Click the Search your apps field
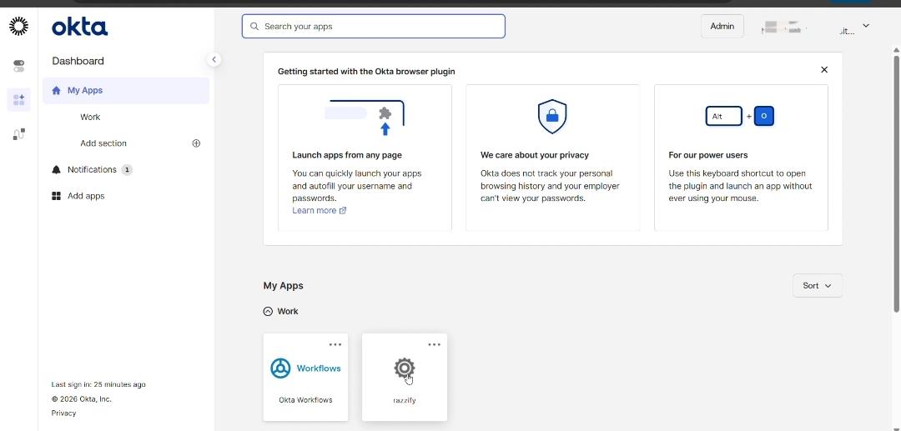This screenshot has width=901, height=431. 374,27
